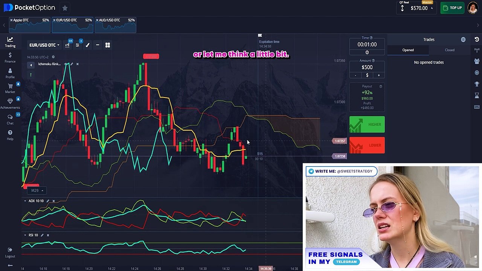This screenshot has height=271, width=482.
Task: Click the TOP UP button
Action: 452,8
